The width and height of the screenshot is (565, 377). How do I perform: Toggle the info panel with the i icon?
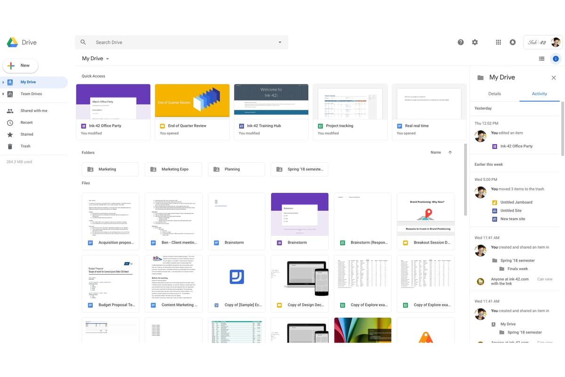tap(555, 57)
